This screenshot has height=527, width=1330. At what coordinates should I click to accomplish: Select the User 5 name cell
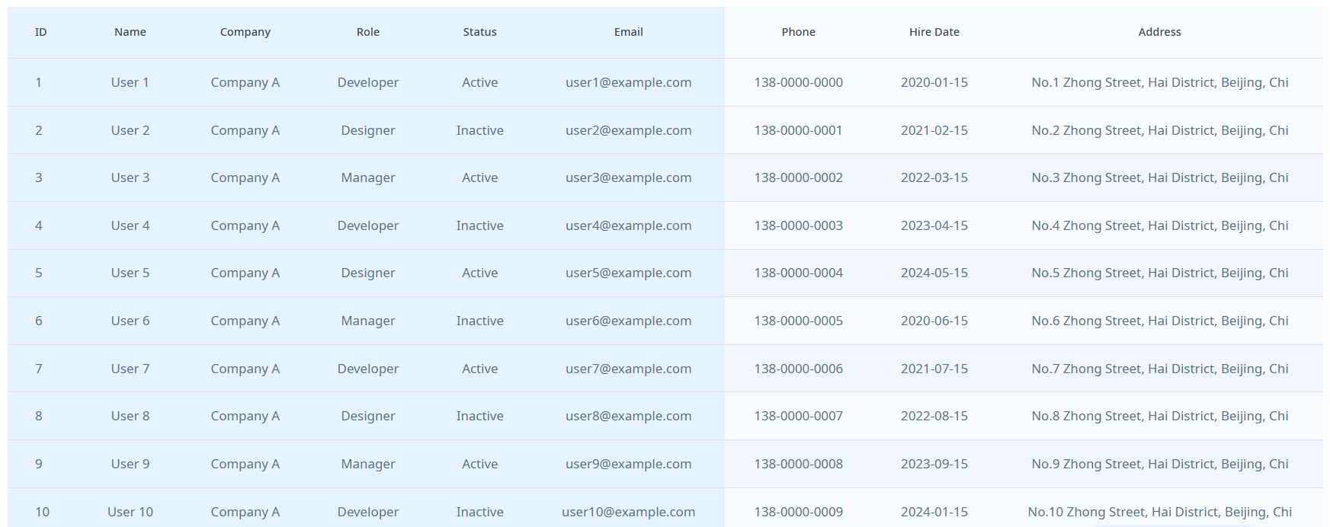click(x=130, y=273)
